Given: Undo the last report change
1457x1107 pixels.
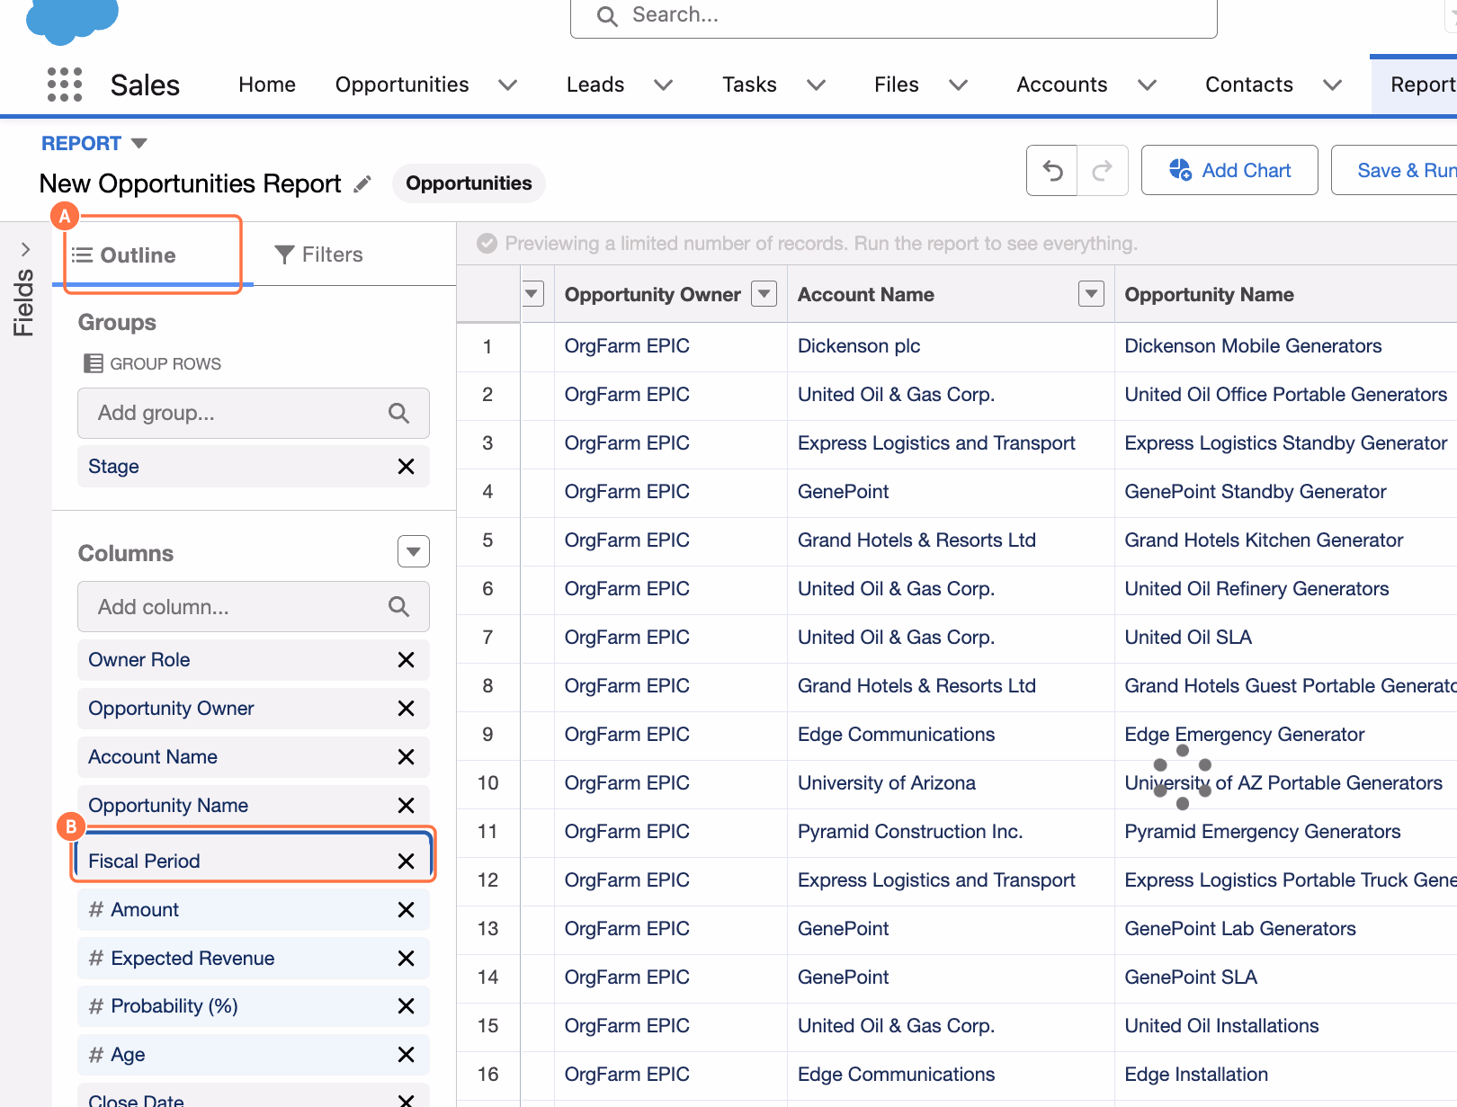Looking at the screenshot, I should pyautogui.click(x=1052, y=170).
